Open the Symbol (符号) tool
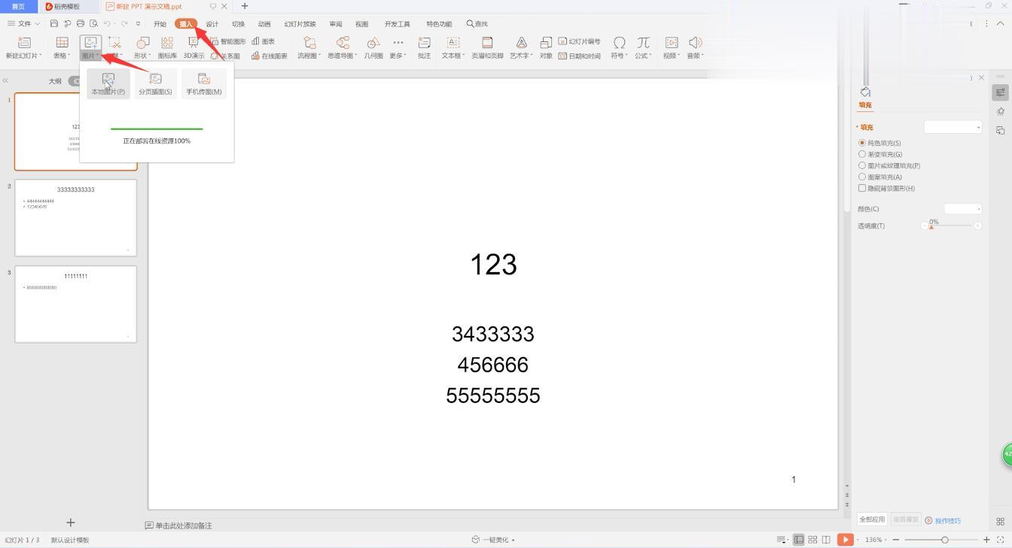Image resolution: width=1012 pixels, height=548 pixels. [619, 47]
